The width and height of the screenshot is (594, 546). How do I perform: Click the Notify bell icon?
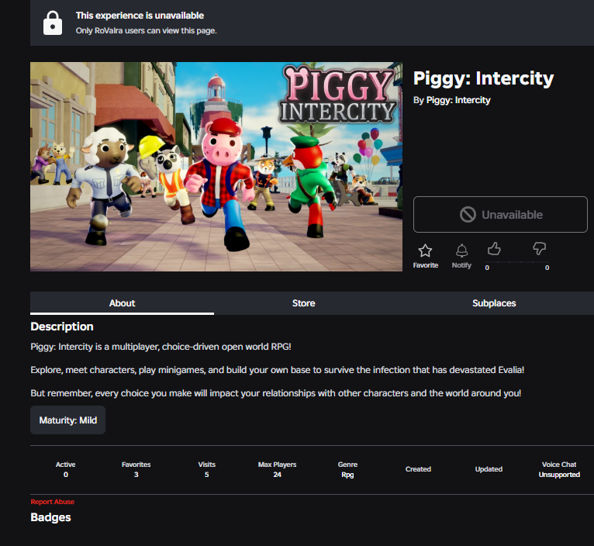461,251
